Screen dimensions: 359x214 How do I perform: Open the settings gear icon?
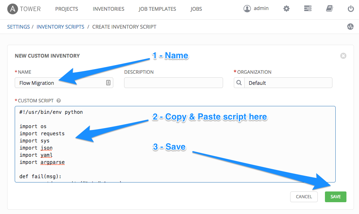[x=286, y=9]
